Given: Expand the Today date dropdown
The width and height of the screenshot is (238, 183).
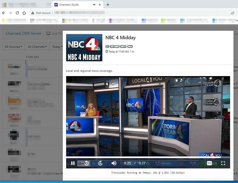Looking at the screenshot, I should (x=56, y=47).
